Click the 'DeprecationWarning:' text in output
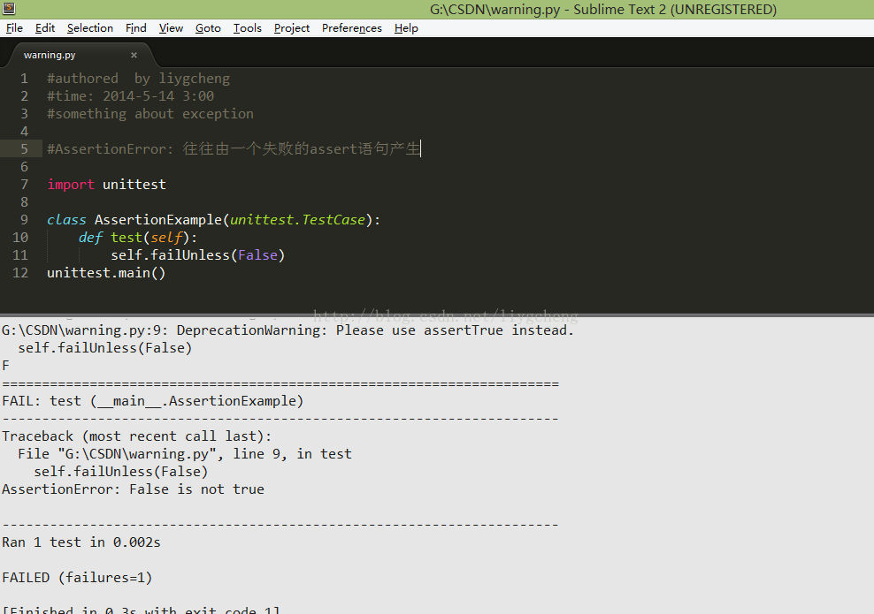Image resolution: width=874 pixels, height=614 pixels. (252, 330)
